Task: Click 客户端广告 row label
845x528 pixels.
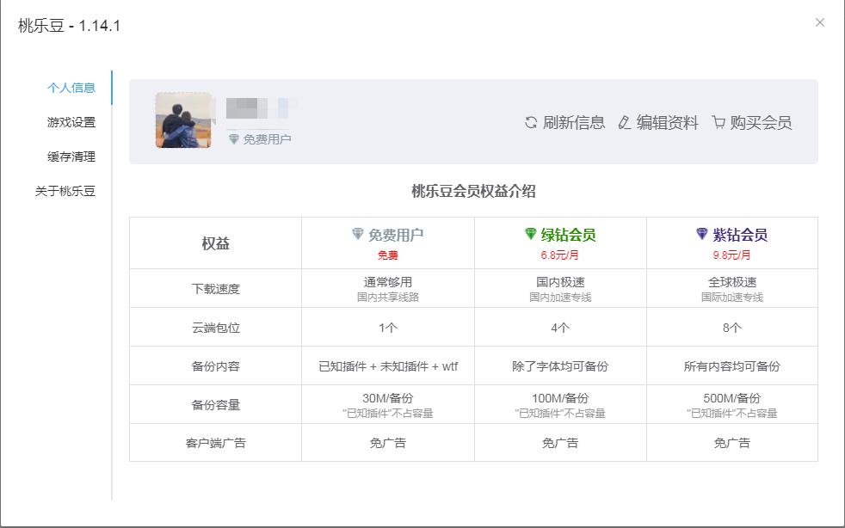Action: click(216, 443)
